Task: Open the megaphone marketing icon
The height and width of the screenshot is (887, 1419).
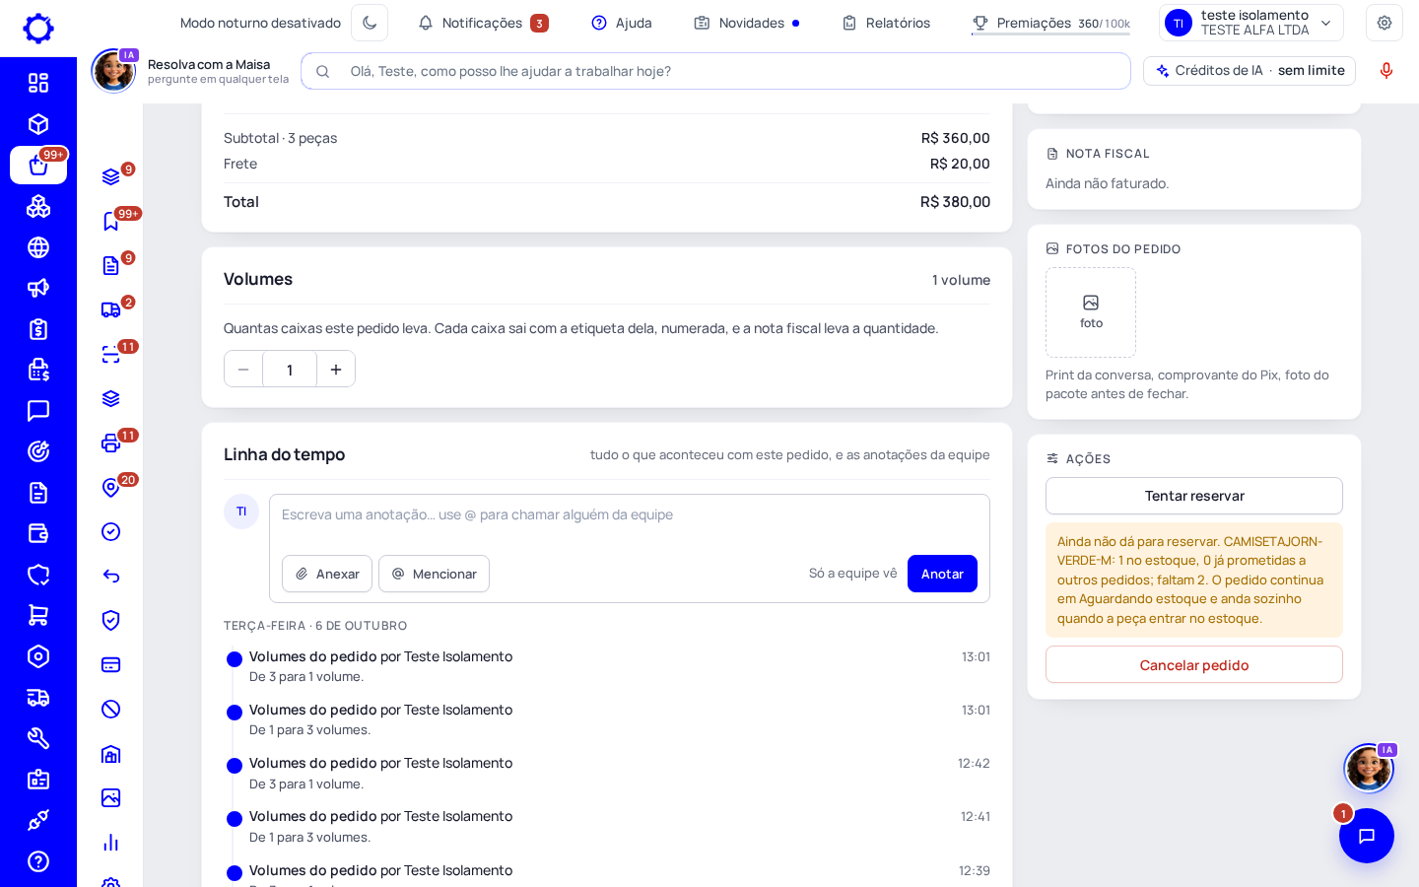Action: click(38, 288)
